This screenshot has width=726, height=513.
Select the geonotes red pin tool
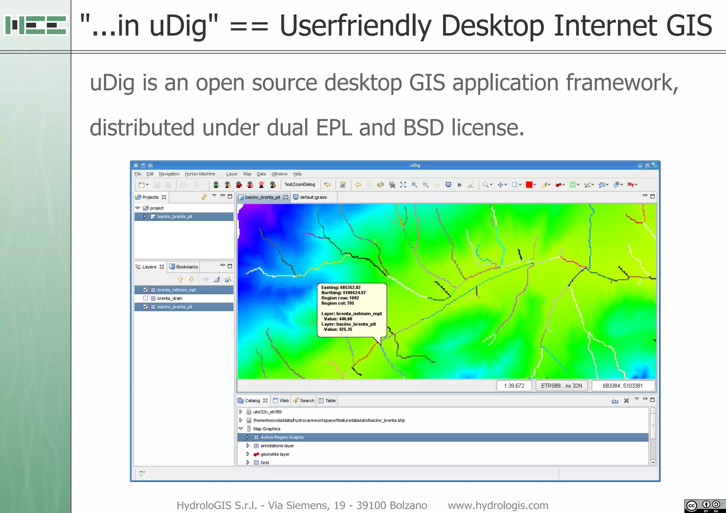click(558, 185)
